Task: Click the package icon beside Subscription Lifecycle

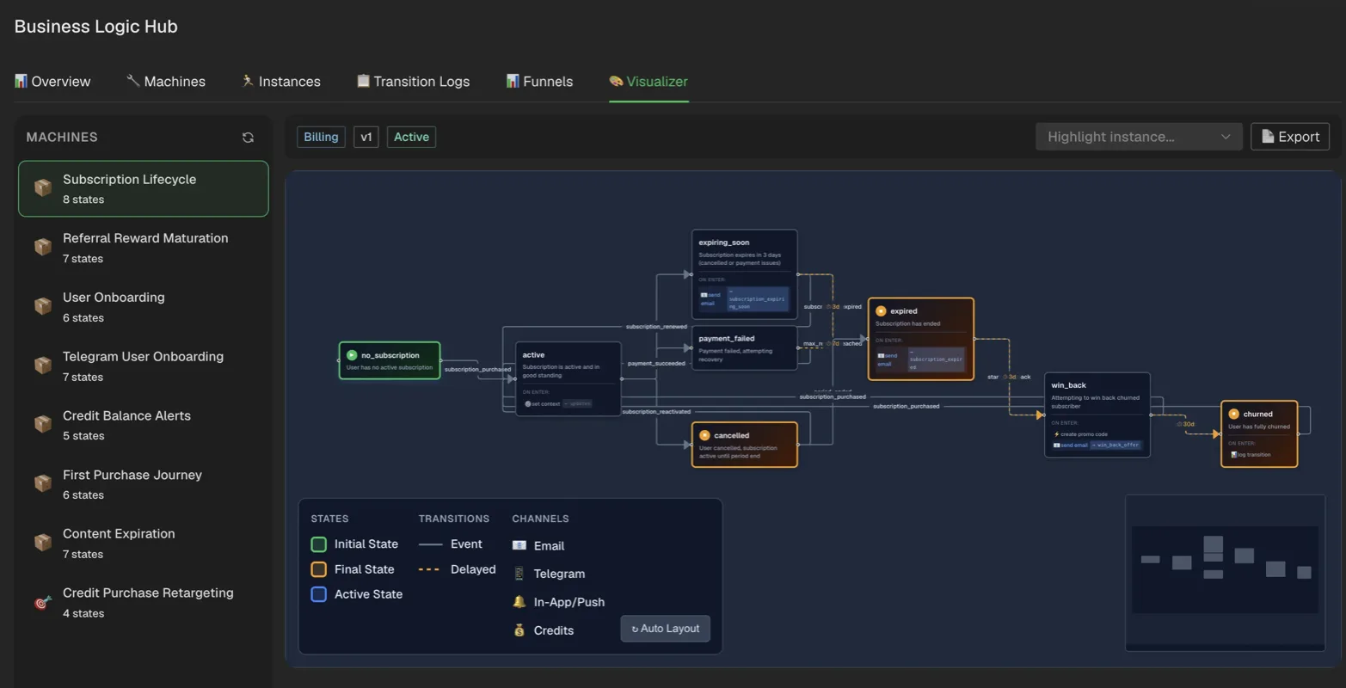Action: point(43,188)
